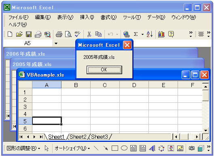This screenshot has width=214, height=156.
Task: Launch the Chart Wizard icon
Action: pyautogui.click(x=161, y=34)
